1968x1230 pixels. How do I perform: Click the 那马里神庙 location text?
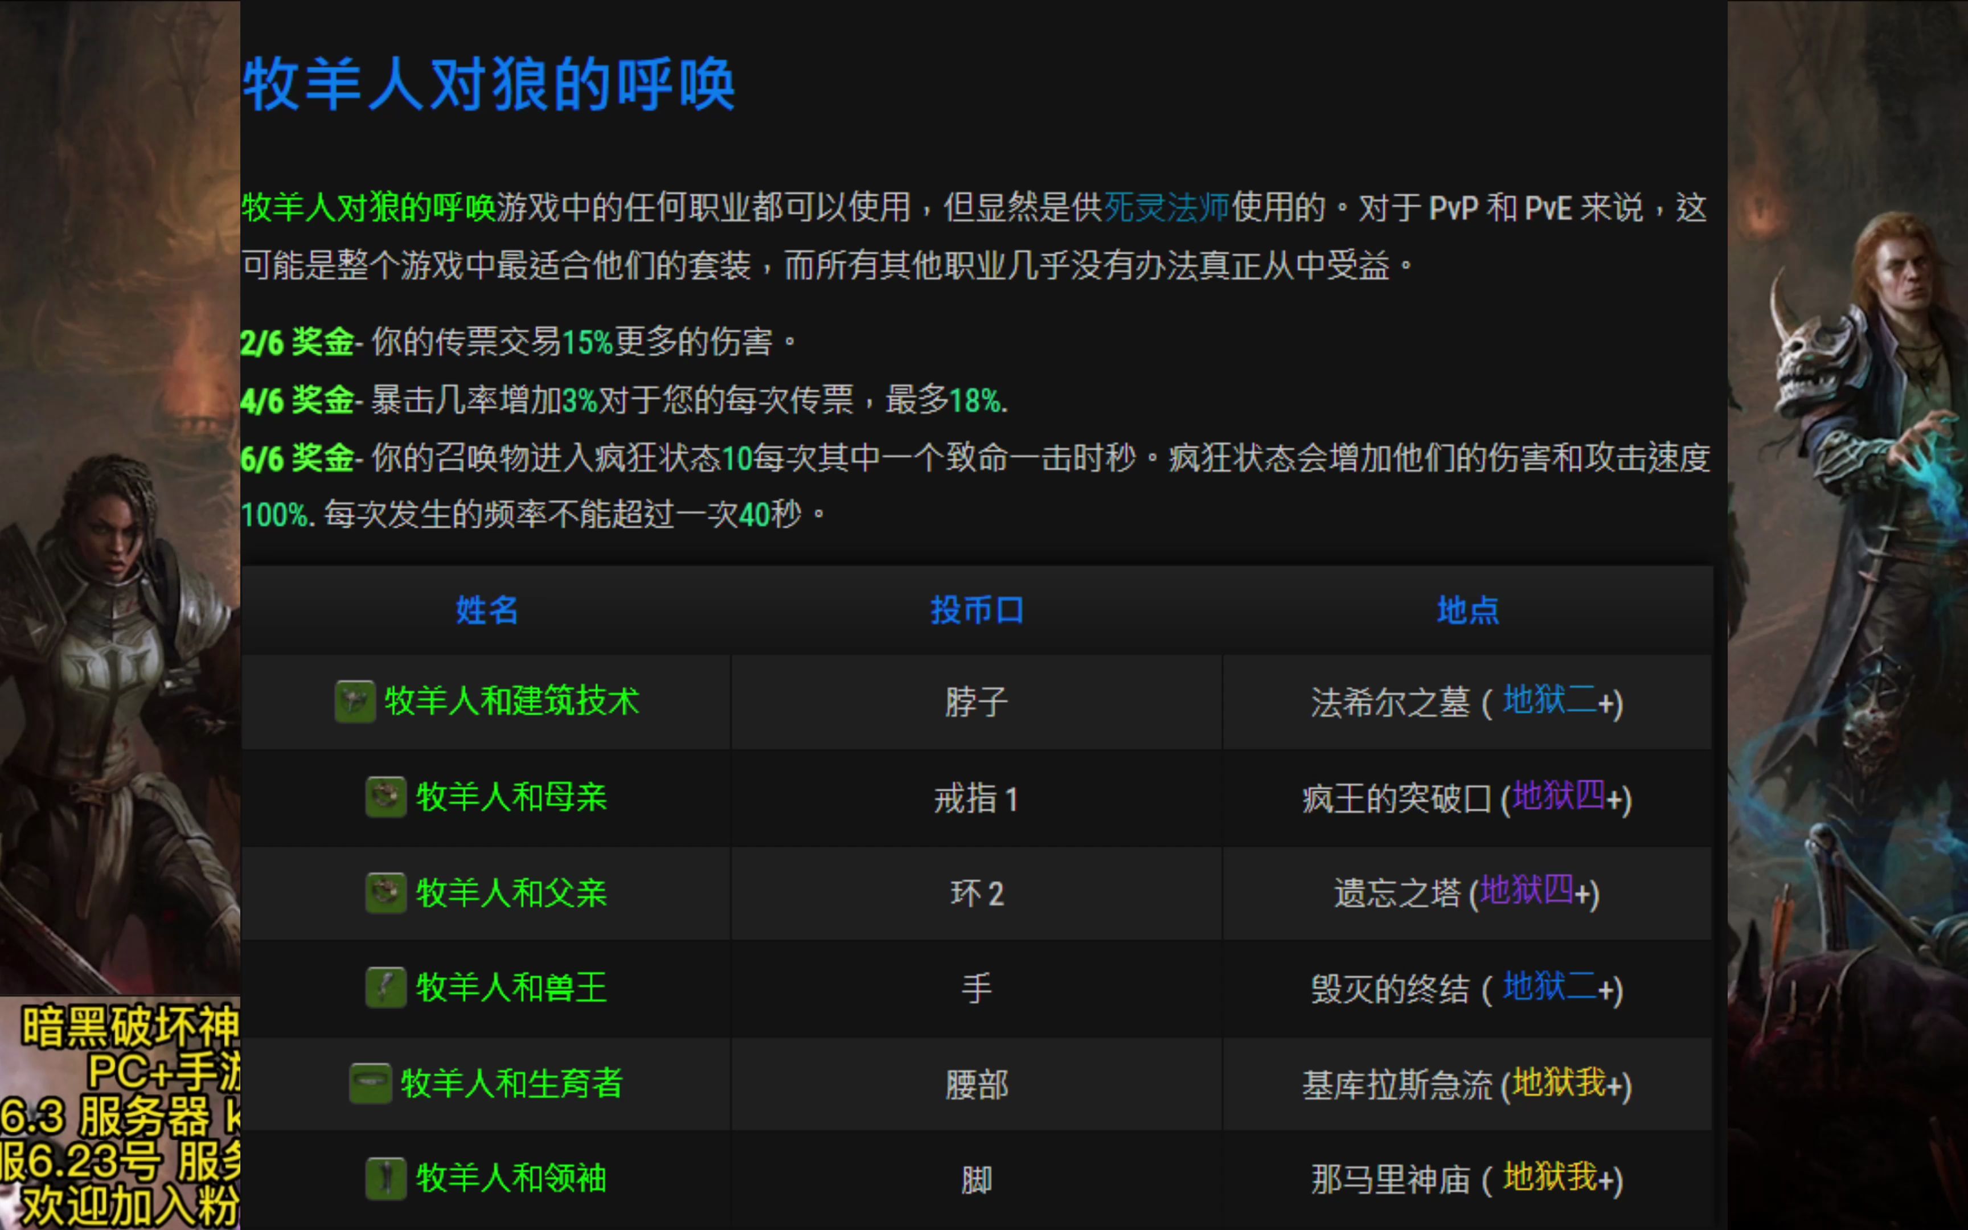[1390, 1180]
